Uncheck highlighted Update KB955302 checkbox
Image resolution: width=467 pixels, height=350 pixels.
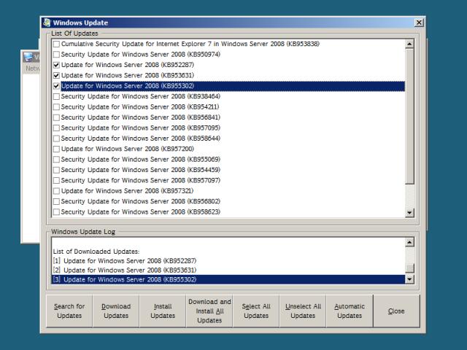[56, 86]
